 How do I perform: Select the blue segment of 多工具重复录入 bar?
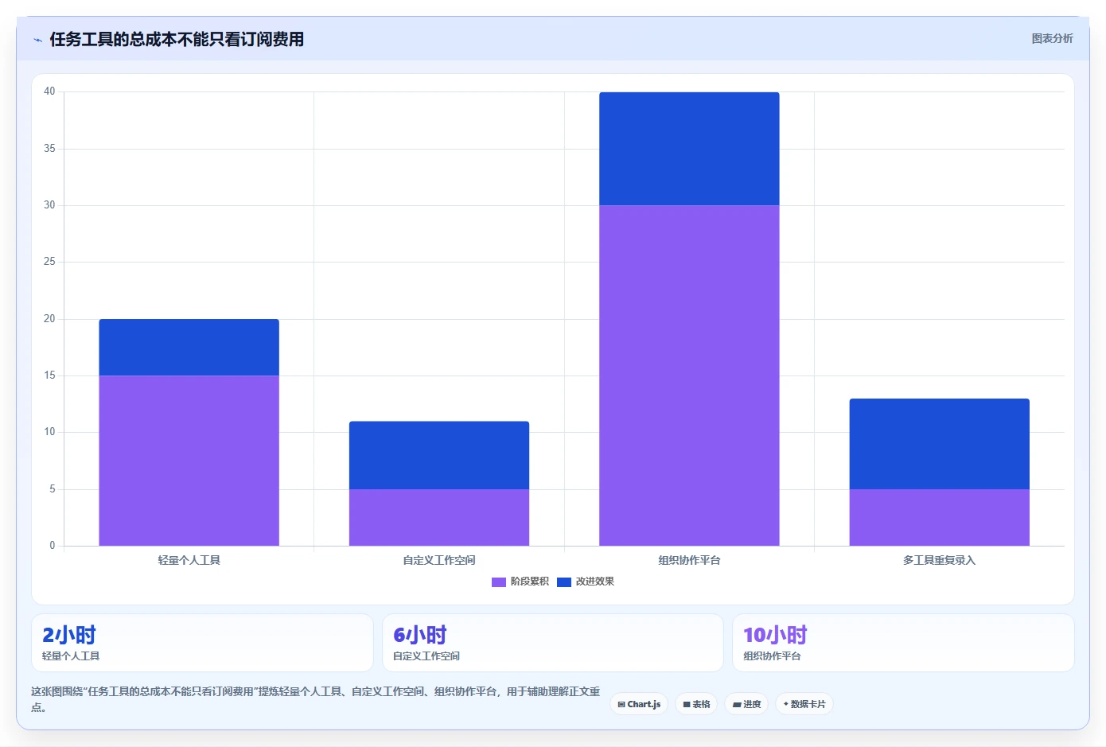pos(940,444)
